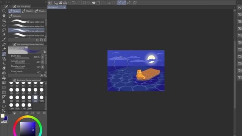This screenshot has width=242, height=136.
Task: Create a new canvas from toolbar
Action: tap(56, 3)
